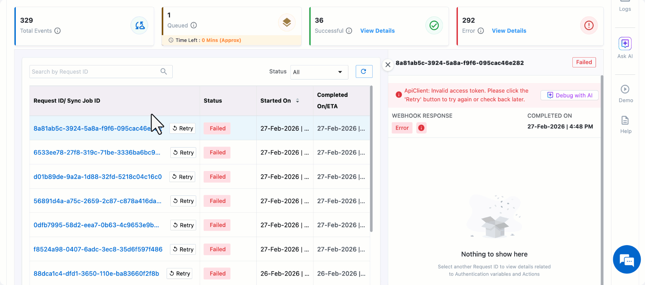
Task: Open Help from the sidebar
Action: click(x=626, y=125)
